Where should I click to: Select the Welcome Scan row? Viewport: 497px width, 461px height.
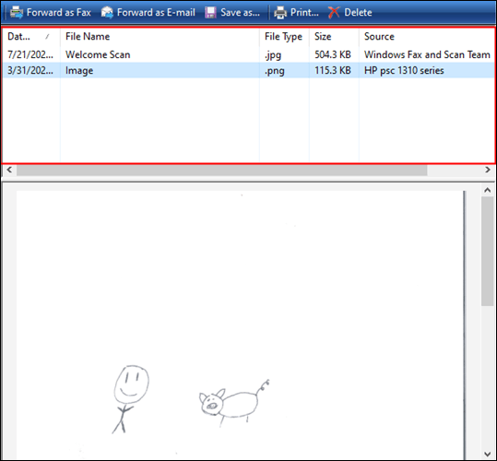point(249,54)
